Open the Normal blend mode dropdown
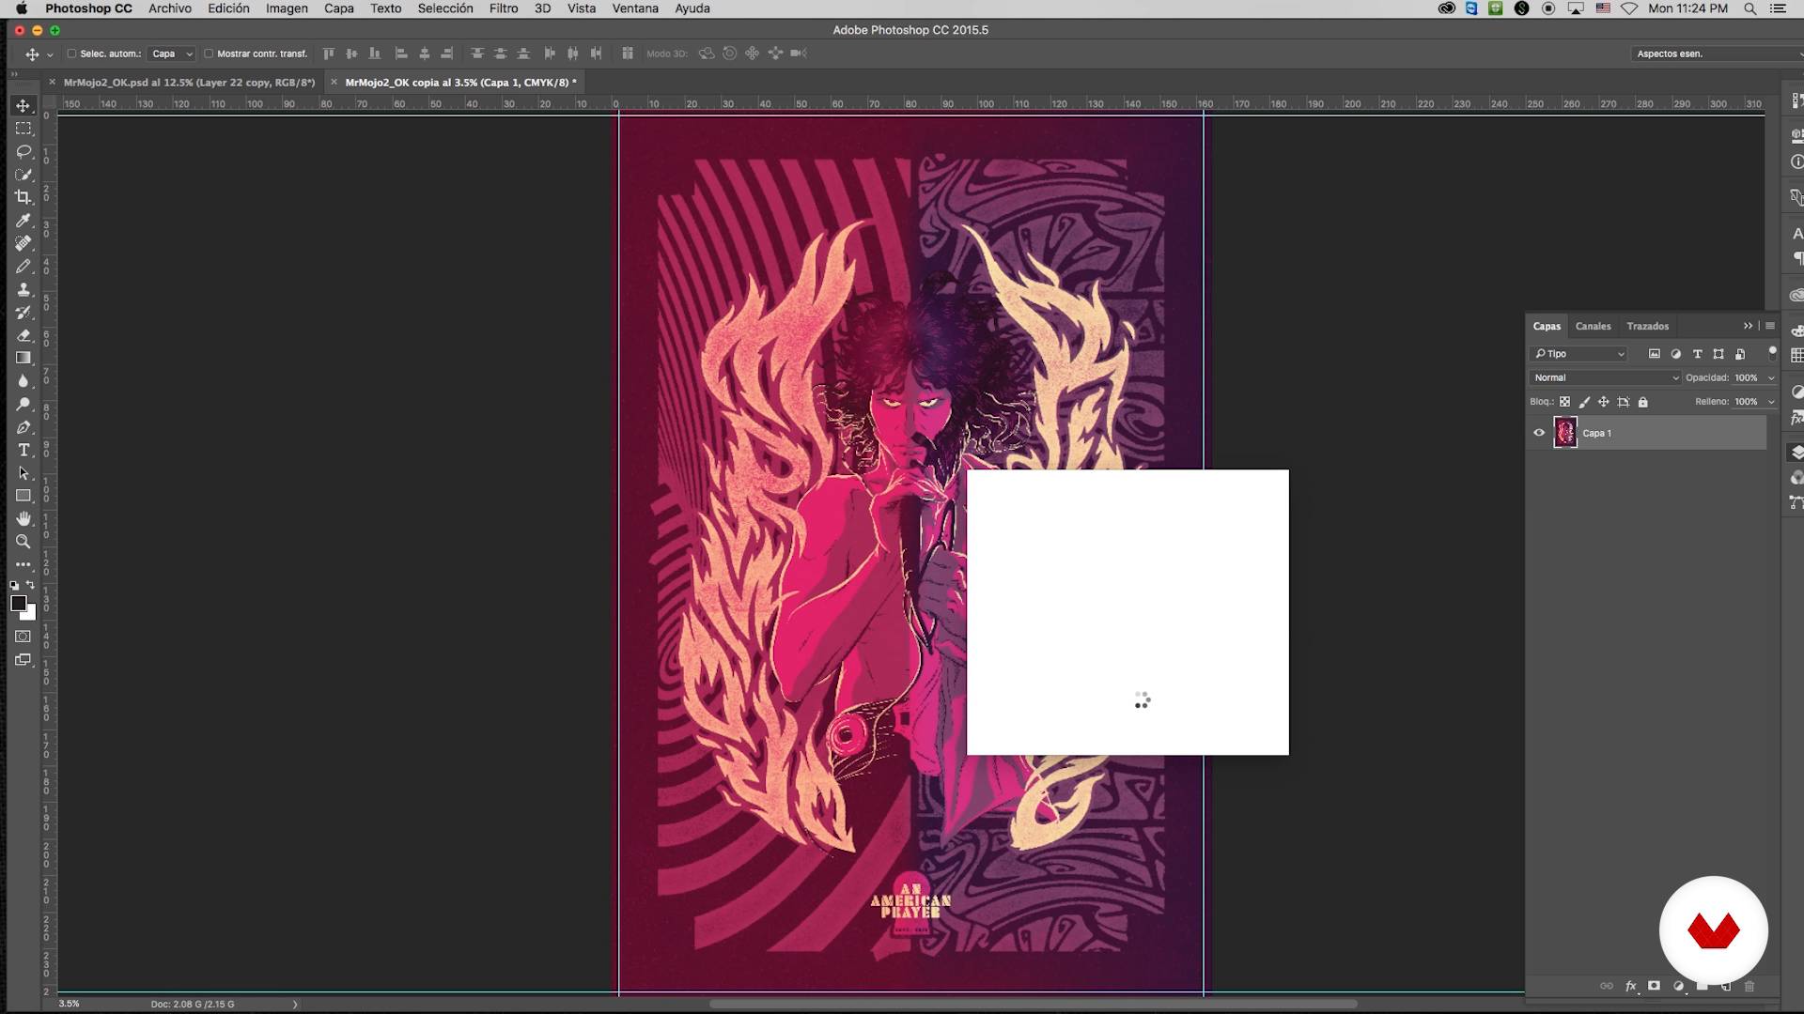Screen dimensions: 1804x1014 click(1605, 377)
